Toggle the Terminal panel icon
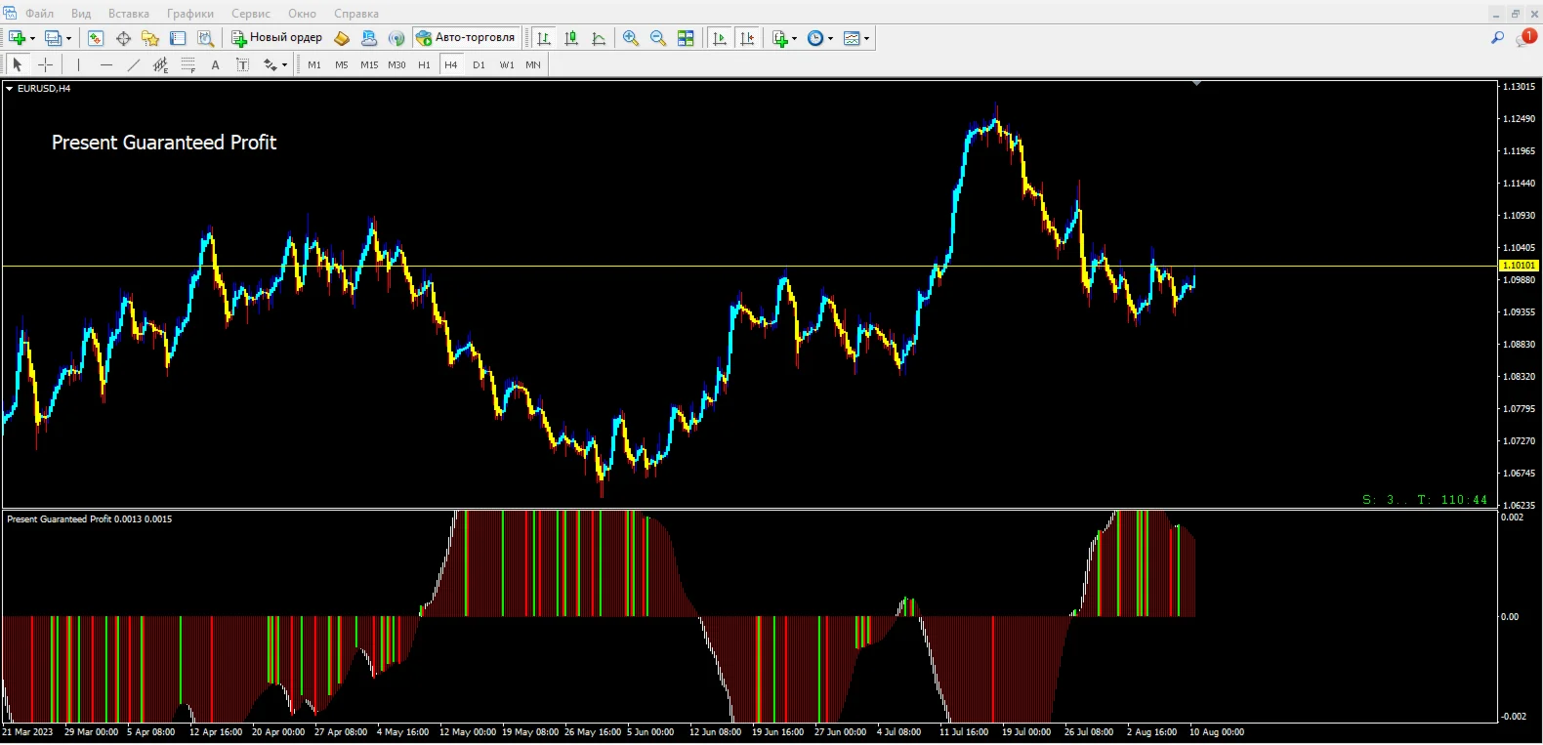This screenshot has height=745, width=1543. (178, 38)
